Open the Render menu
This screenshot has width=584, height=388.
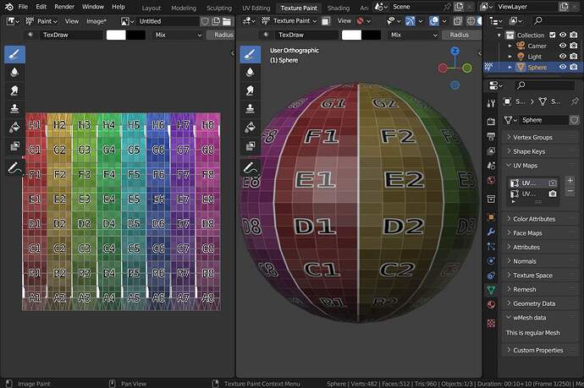click(x=64, y=7)
